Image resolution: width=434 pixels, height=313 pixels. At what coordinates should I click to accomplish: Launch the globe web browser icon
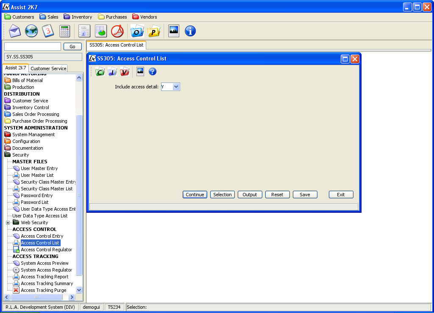(31, 31)
